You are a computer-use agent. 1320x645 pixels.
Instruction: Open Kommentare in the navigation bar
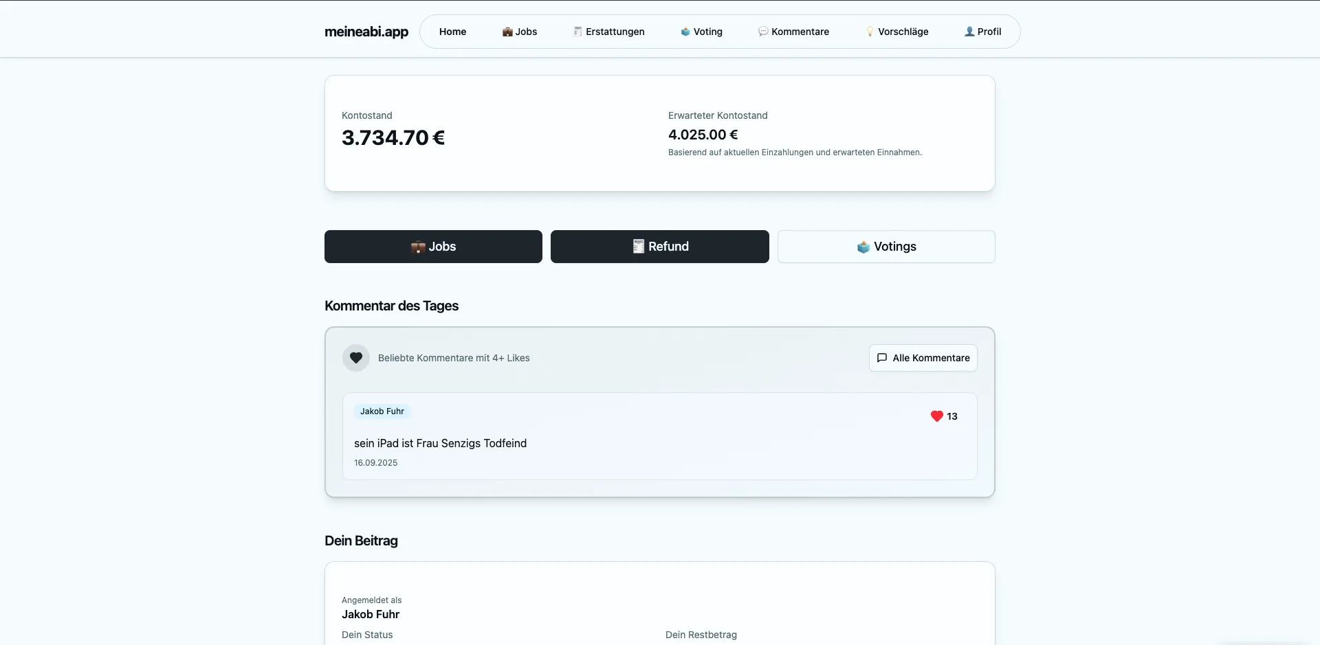[x=793, y=32]
